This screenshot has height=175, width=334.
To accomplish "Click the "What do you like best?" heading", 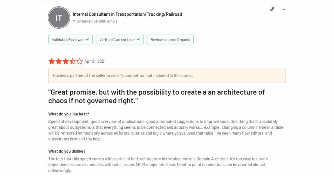I will [x=68, y=114].
